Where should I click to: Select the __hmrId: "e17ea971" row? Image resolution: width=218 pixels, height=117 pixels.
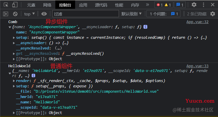click(37, 97)
